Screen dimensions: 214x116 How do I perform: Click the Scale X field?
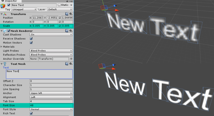click(37, 26)
